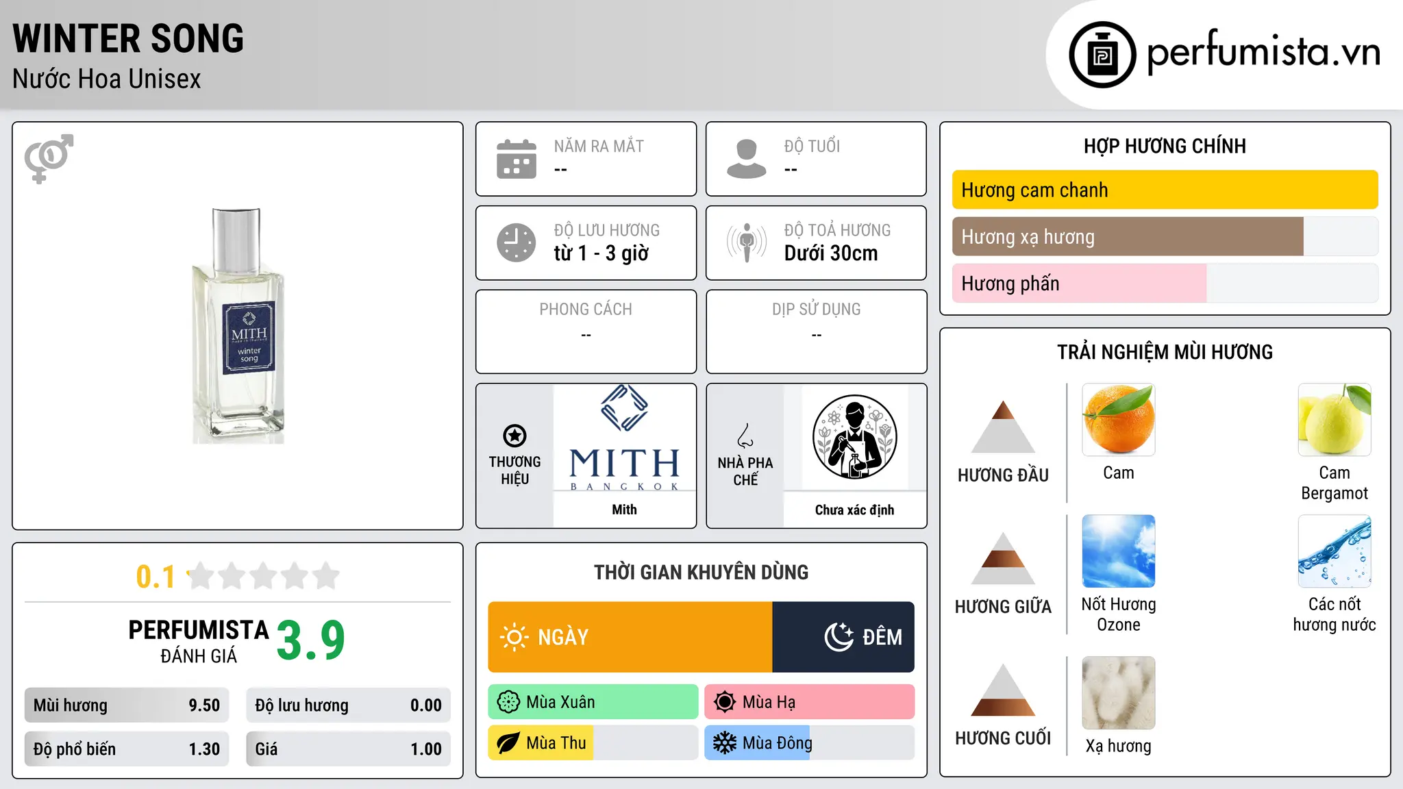Screen dimensions: 1403x789
Task: Click the Hương phấn accord bar
Action: click(1165, 283)
